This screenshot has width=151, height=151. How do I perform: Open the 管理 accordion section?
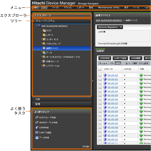pyautogui.click(x=62, y=104)
